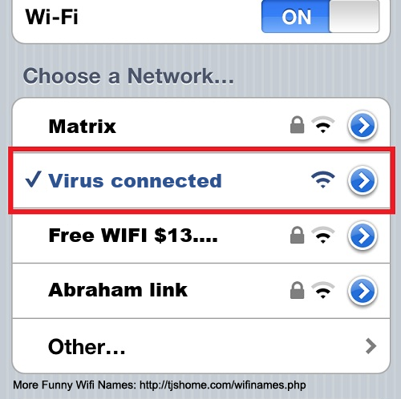The image size is (401, 399).
Task: Select the Other... network option
Action: tap(201, 346)
